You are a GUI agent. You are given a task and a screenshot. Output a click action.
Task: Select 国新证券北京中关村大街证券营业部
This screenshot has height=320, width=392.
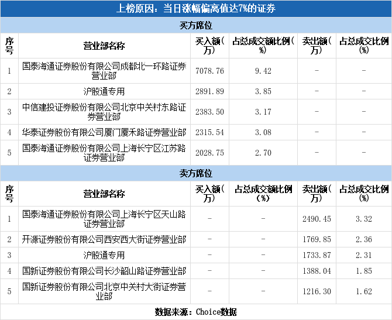pos(104,291)
